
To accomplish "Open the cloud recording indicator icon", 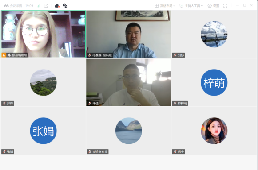I will coord(57,6).
